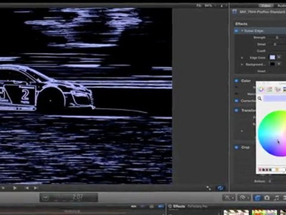Expand the Edge Color disclosure triangle
Image resolution: width=286 pixels, height=215 pixels.
click(242, 58)
